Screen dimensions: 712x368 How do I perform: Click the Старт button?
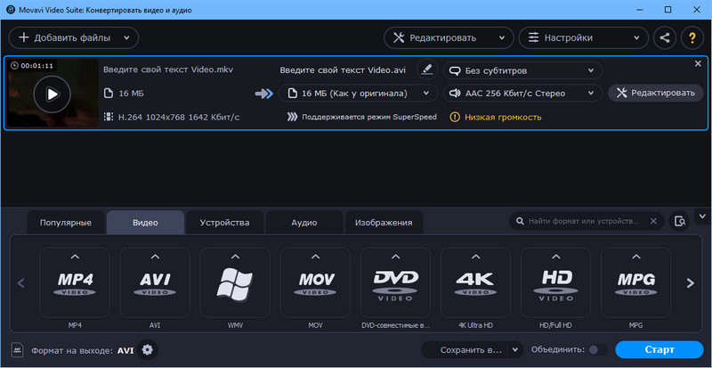point(659,350)
